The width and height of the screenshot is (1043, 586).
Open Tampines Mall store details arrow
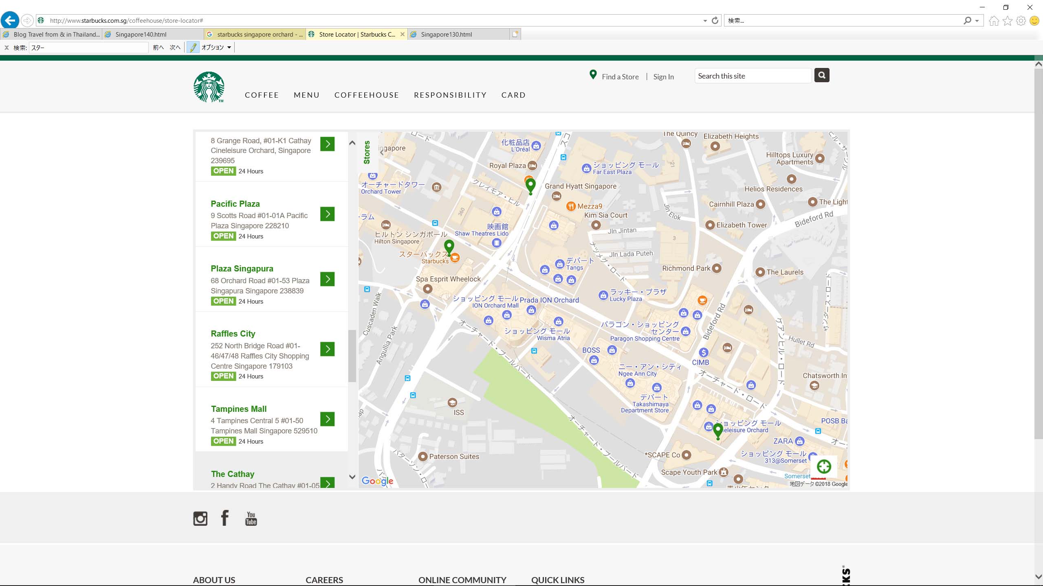[x=328, y=419]
